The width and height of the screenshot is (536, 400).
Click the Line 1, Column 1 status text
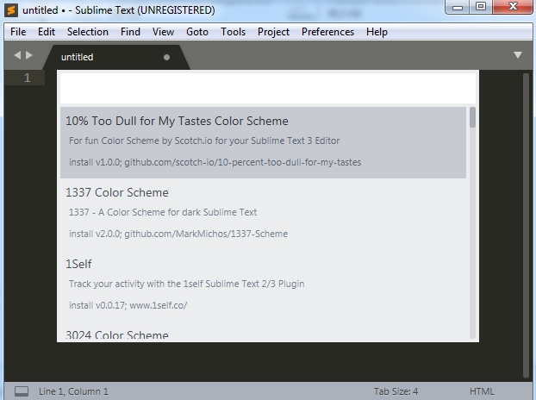pos(73,391)
